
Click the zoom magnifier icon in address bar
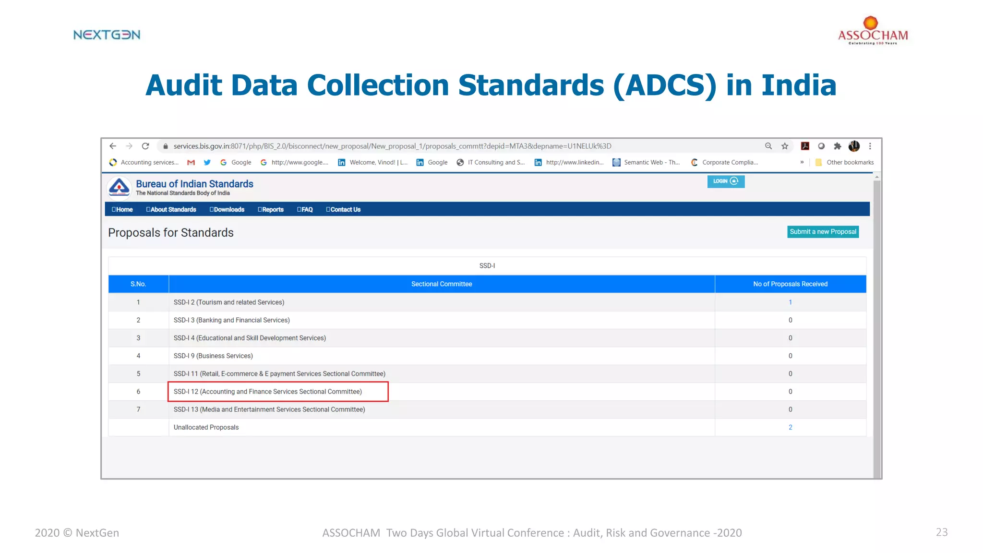(x=768, y=146)
